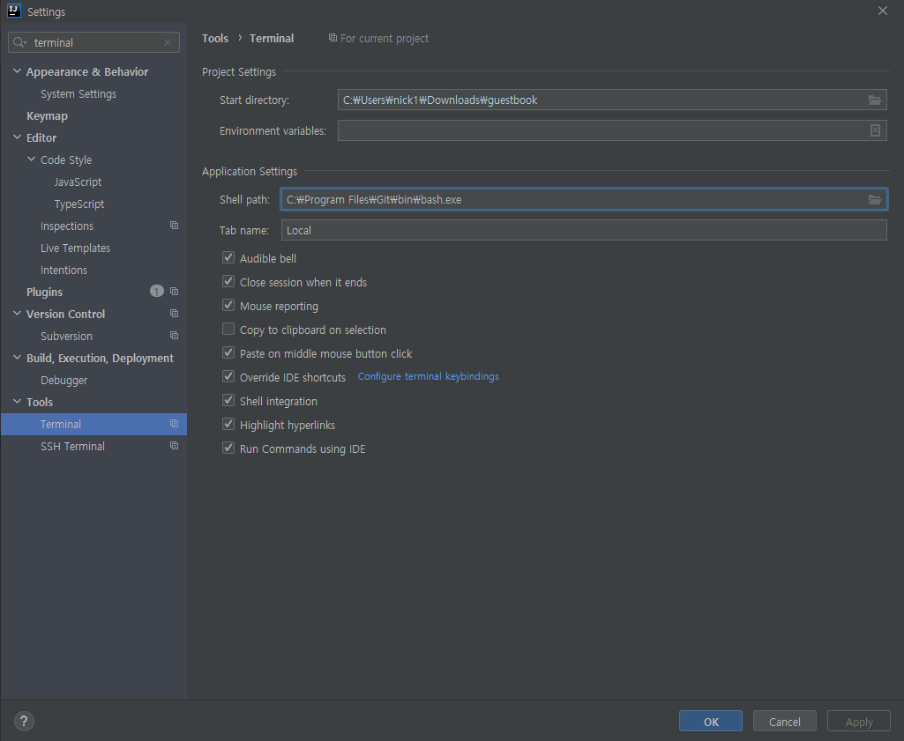This screenshot has width=904, height=741.
Task: Click the notification badge on Plugins
Action: tap(156, 291)
